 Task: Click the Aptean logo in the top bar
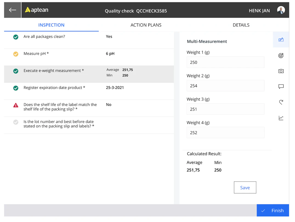coord(36,9)
